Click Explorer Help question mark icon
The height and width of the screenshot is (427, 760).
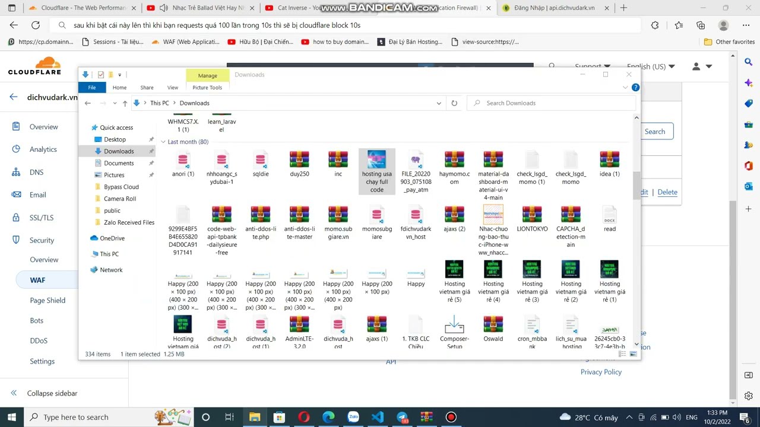(x=635, y=87)
